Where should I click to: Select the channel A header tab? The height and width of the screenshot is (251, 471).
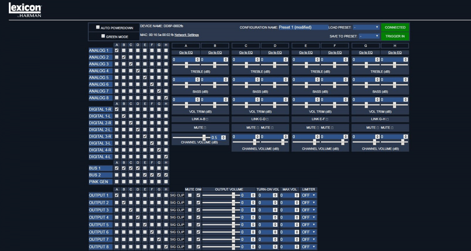pos(186,46)
